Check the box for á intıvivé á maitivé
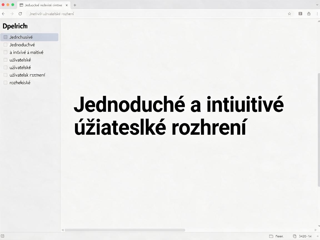 click(x=6, y=52)
